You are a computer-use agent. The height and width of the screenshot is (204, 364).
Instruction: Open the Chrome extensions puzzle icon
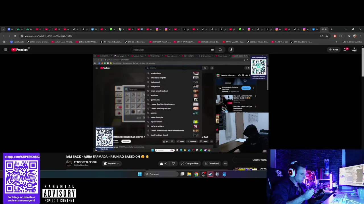(x=341, y=36)
